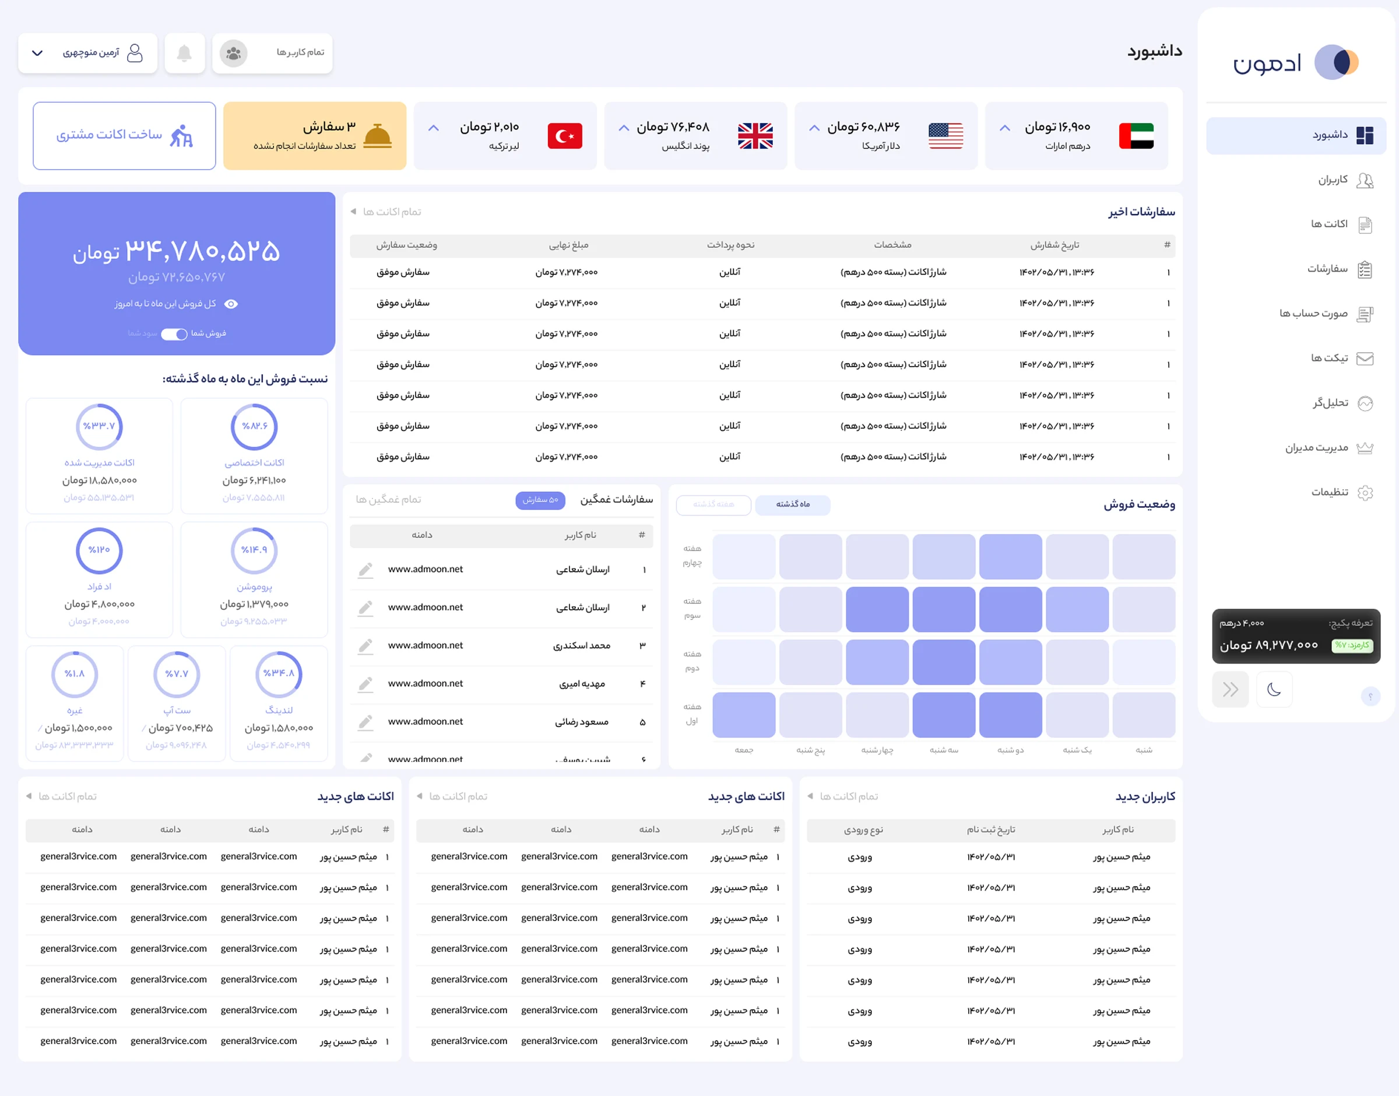Click the UK flag pound card
Viewport: 1399px width, 1096px height.
point(695,135)
